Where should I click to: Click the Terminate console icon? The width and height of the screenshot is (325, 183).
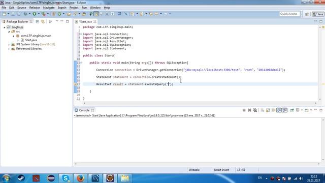coord(244,110)
